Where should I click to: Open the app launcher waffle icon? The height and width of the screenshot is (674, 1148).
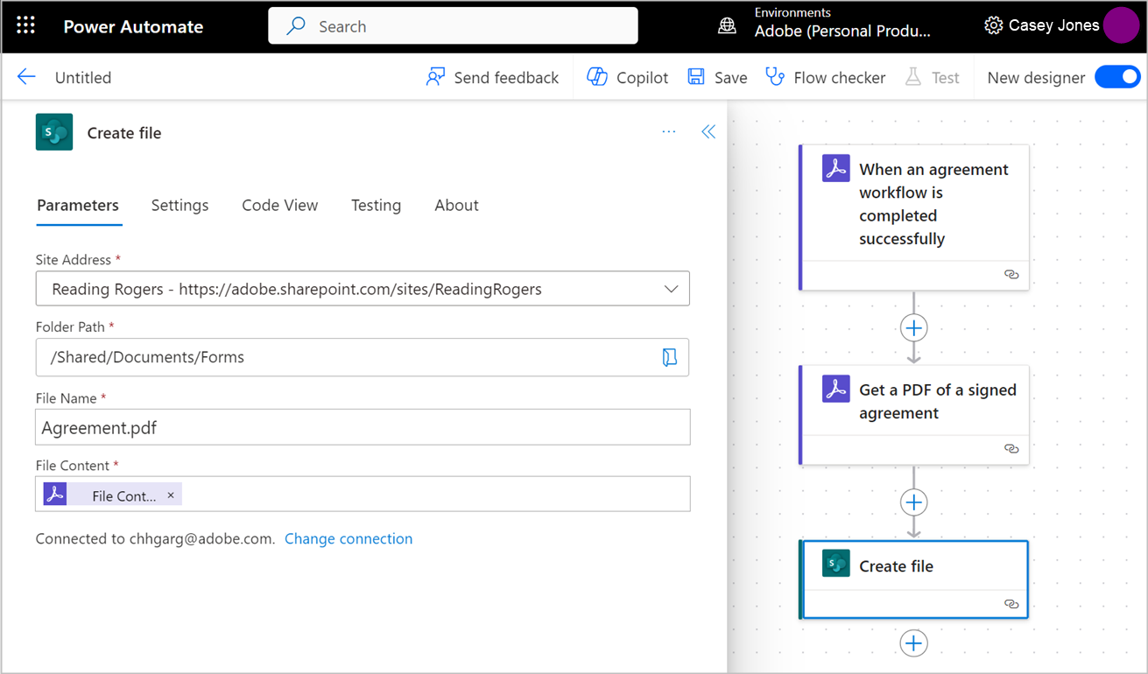point(25,25)
